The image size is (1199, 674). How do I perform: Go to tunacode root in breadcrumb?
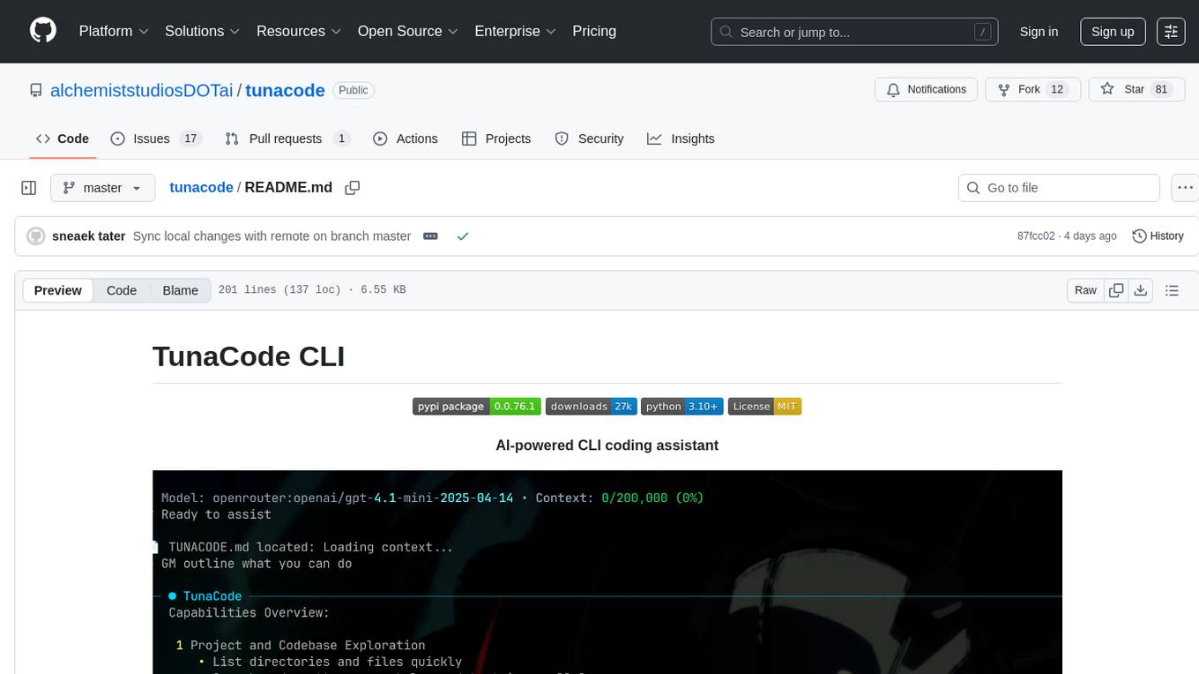point(201,187)
